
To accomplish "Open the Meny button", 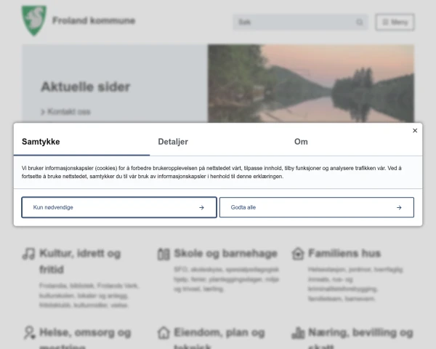I will click(x=395, y=22).
